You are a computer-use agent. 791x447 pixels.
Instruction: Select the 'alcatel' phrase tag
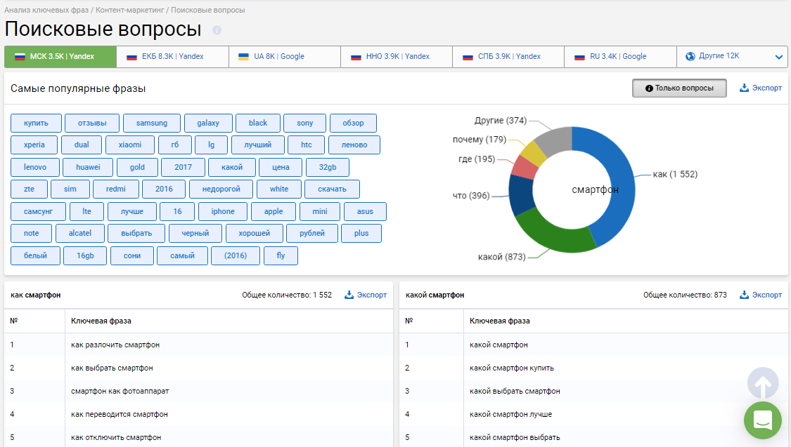79,234
